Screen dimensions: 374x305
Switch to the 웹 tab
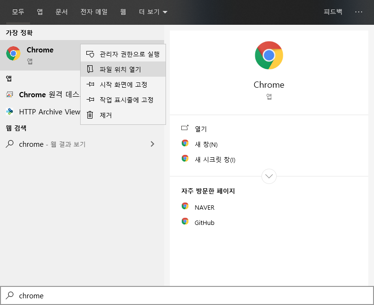[123, 11]
